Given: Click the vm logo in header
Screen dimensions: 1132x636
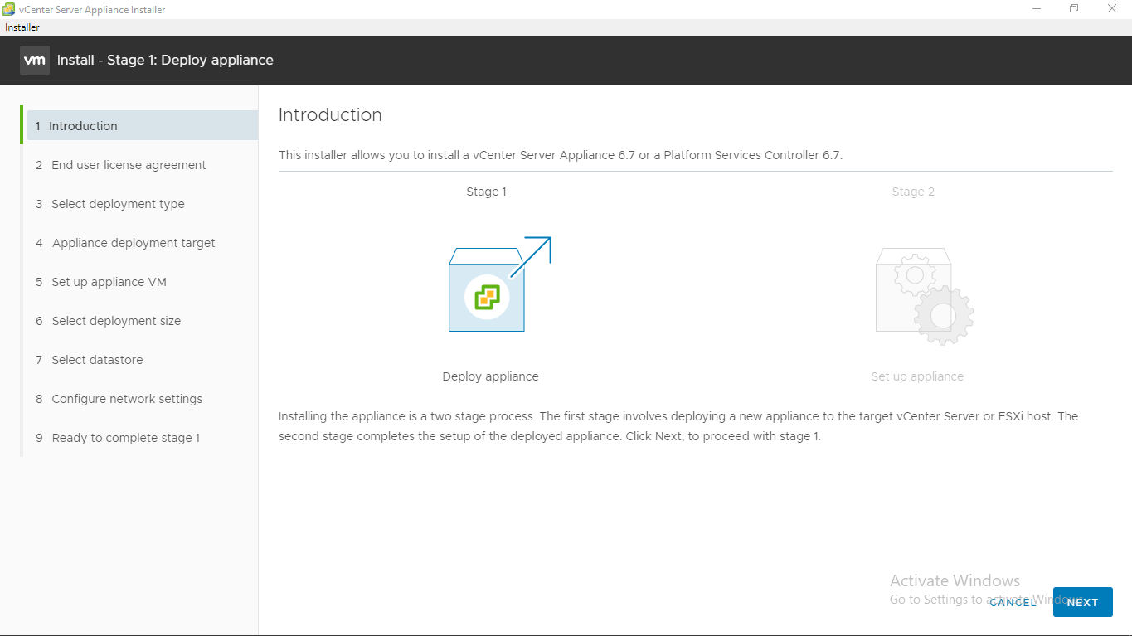Looking at the screenshot, I should point(35,60).
